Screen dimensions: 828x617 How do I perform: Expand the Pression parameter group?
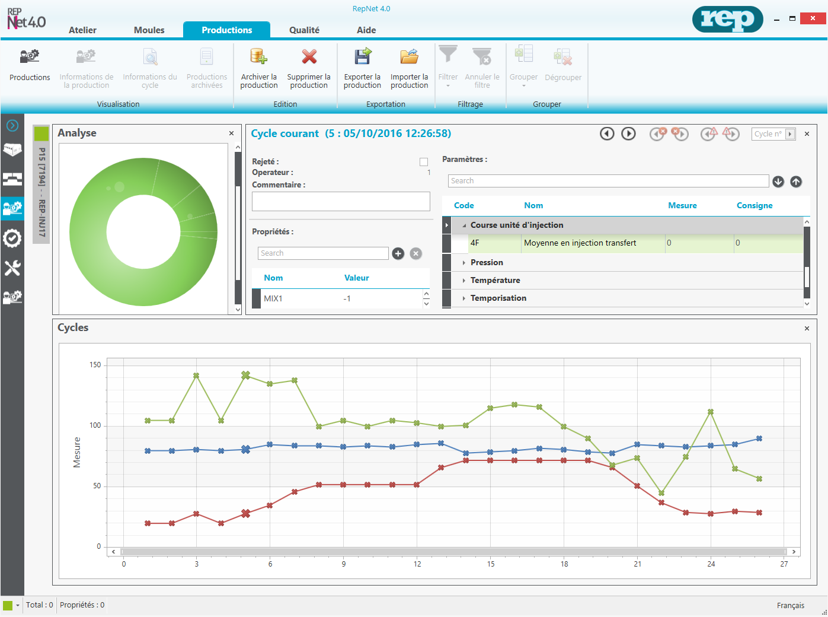pos(463,263)
